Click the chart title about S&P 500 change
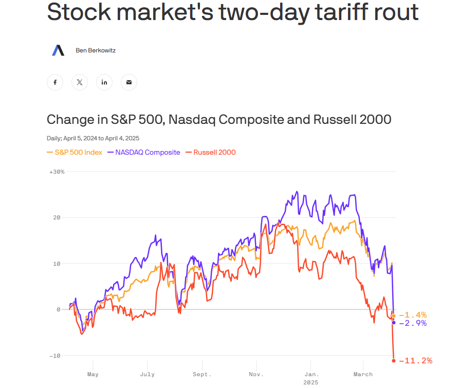This screenshot has width=460, height=388. tap(219, 120)
